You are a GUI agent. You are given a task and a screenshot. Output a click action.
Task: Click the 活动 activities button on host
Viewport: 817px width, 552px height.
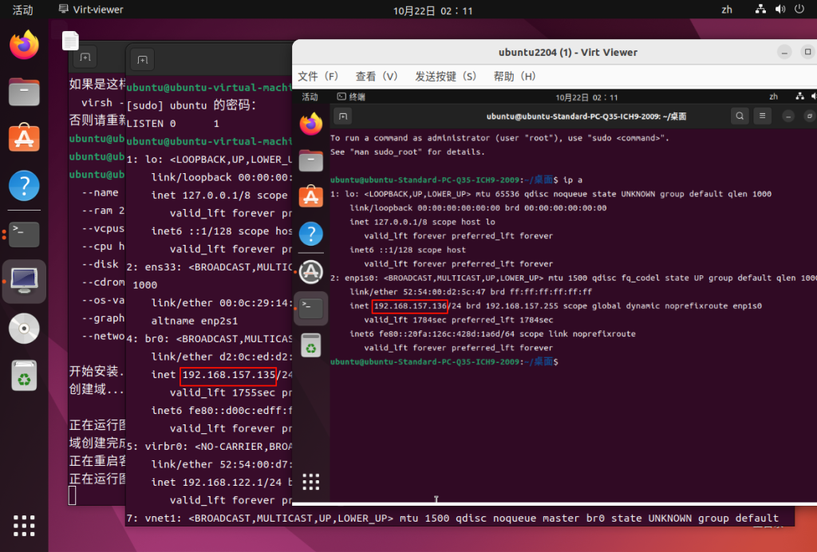click(x=23, y=10)
